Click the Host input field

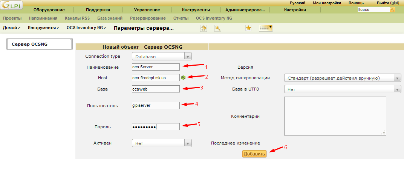[156, 77]
